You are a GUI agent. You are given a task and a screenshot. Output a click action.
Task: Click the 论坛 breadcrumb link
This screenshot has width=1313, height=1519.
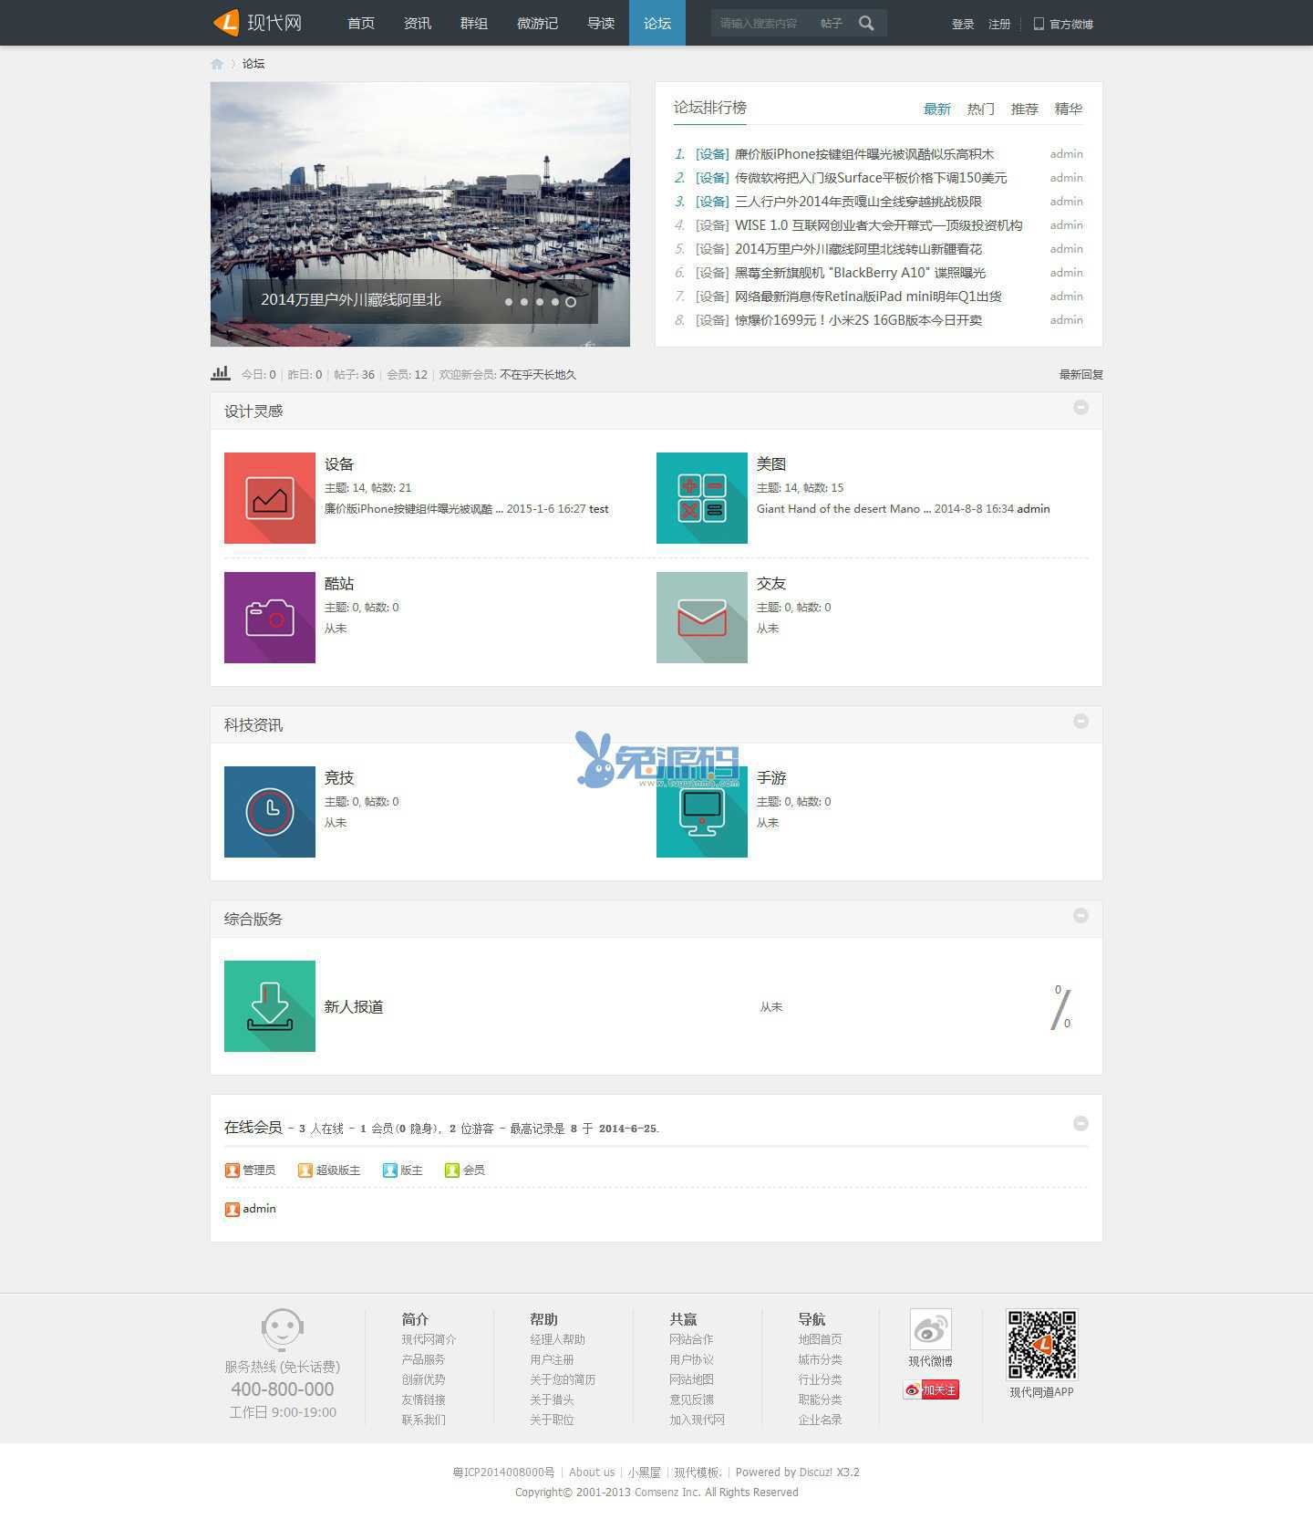[253, 64]
